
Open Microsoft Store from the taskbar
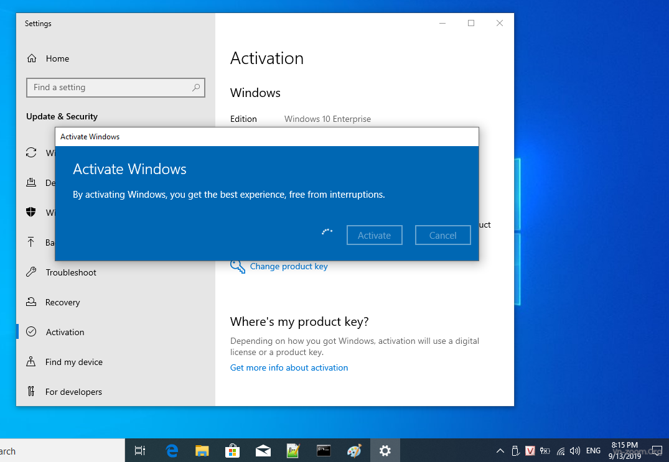[x=232, y=450]
